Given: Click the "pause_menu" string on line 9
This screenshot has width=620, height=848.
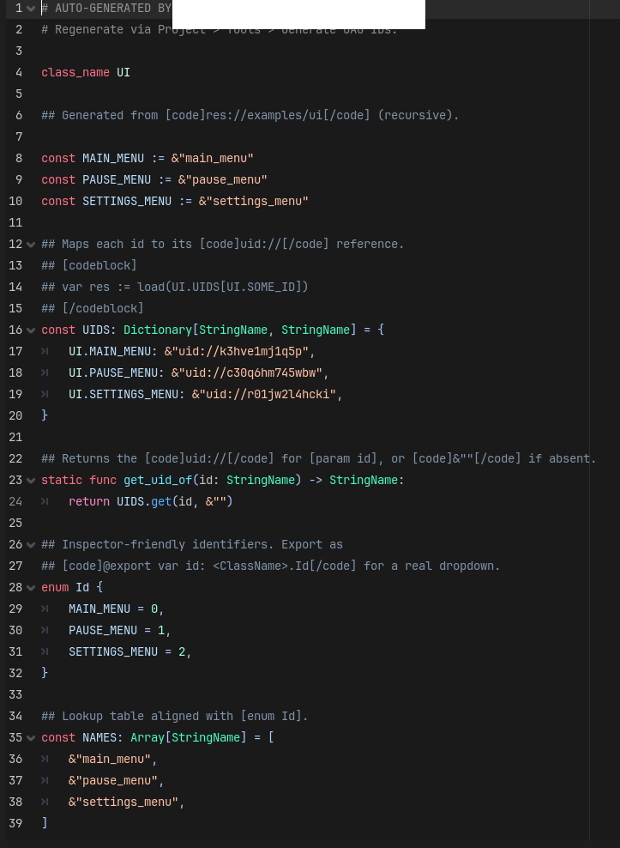Looking at the screenshot, I should pos(223,179).
